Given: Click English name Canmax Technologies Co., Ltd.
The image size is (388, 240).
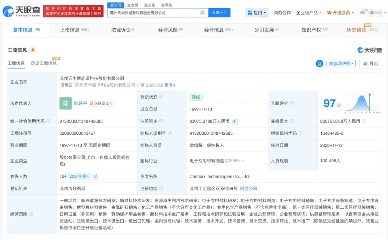Looking at the screenshot, I should point(219,176).
